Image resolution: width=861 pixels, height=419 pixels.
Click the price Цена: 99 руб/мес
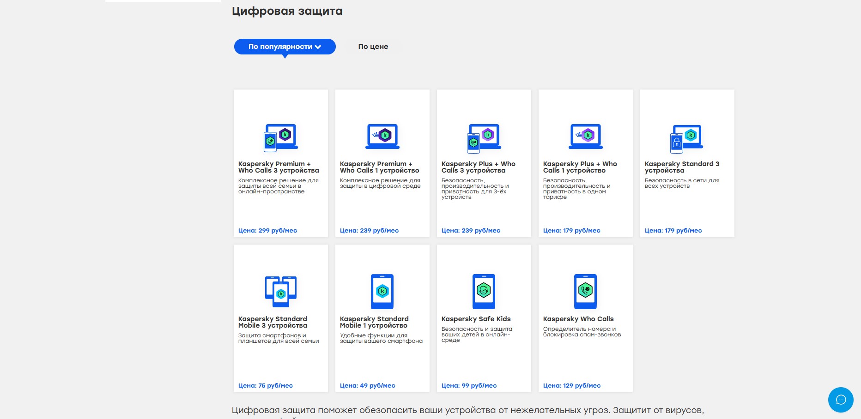469,385
